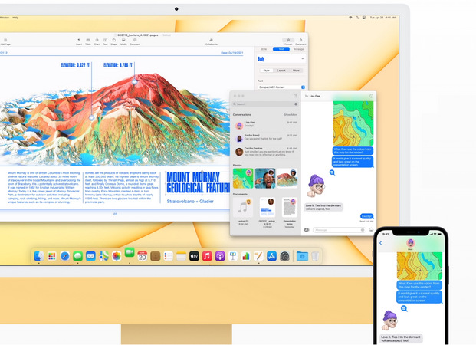
Task: Select the Layout segment under Body
Action: (x=281, y=71)
